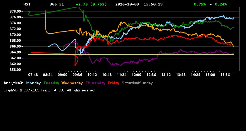Click the date 2026-10-09
246x131 pixels.
(x=127, y=4)
